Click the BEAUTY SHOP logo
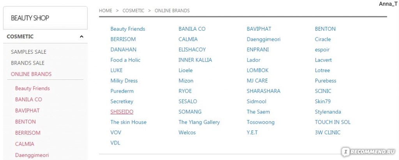Image resolution: width=399 pixels, height=160 pixels. click(x=30, y=18)
